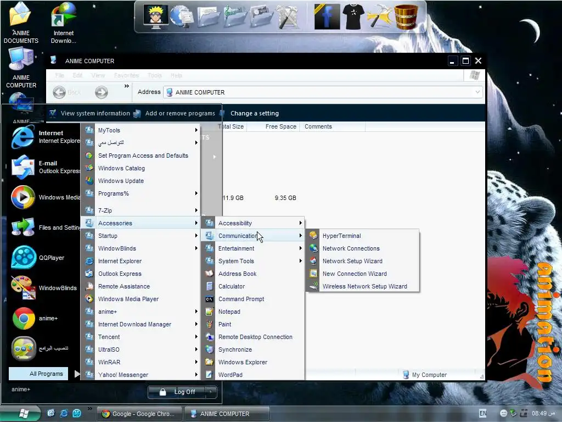Click the ANIME COMPUTER taskbar button
The width and height of the screenshot is (562, 422).
pos(227,414)
